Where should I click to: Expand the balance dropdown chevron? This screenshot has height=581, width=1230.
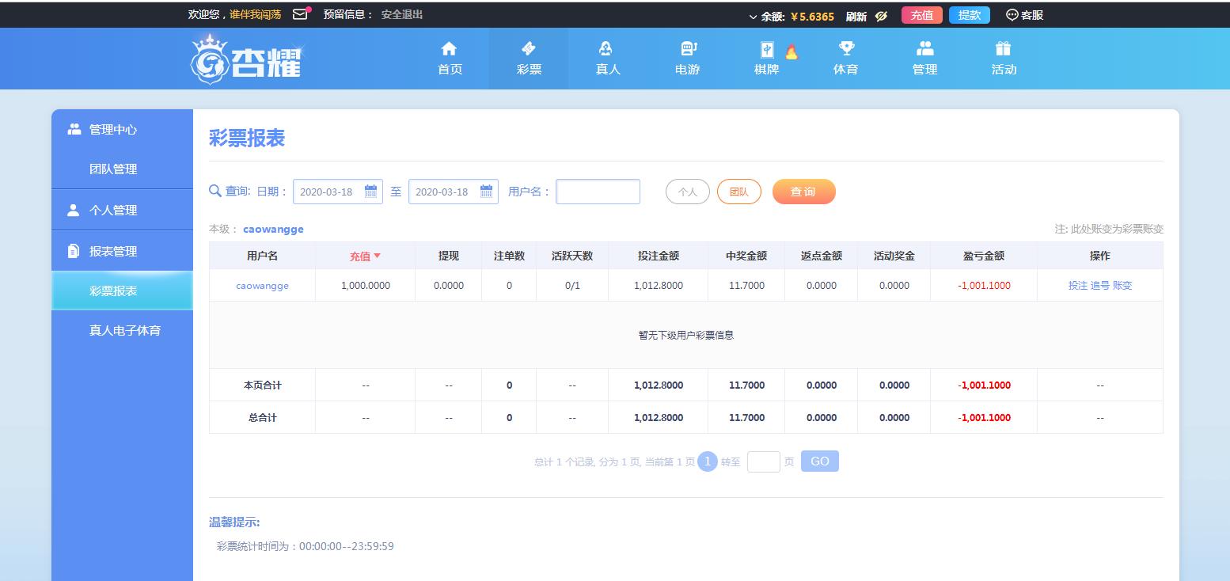[753, 17]
